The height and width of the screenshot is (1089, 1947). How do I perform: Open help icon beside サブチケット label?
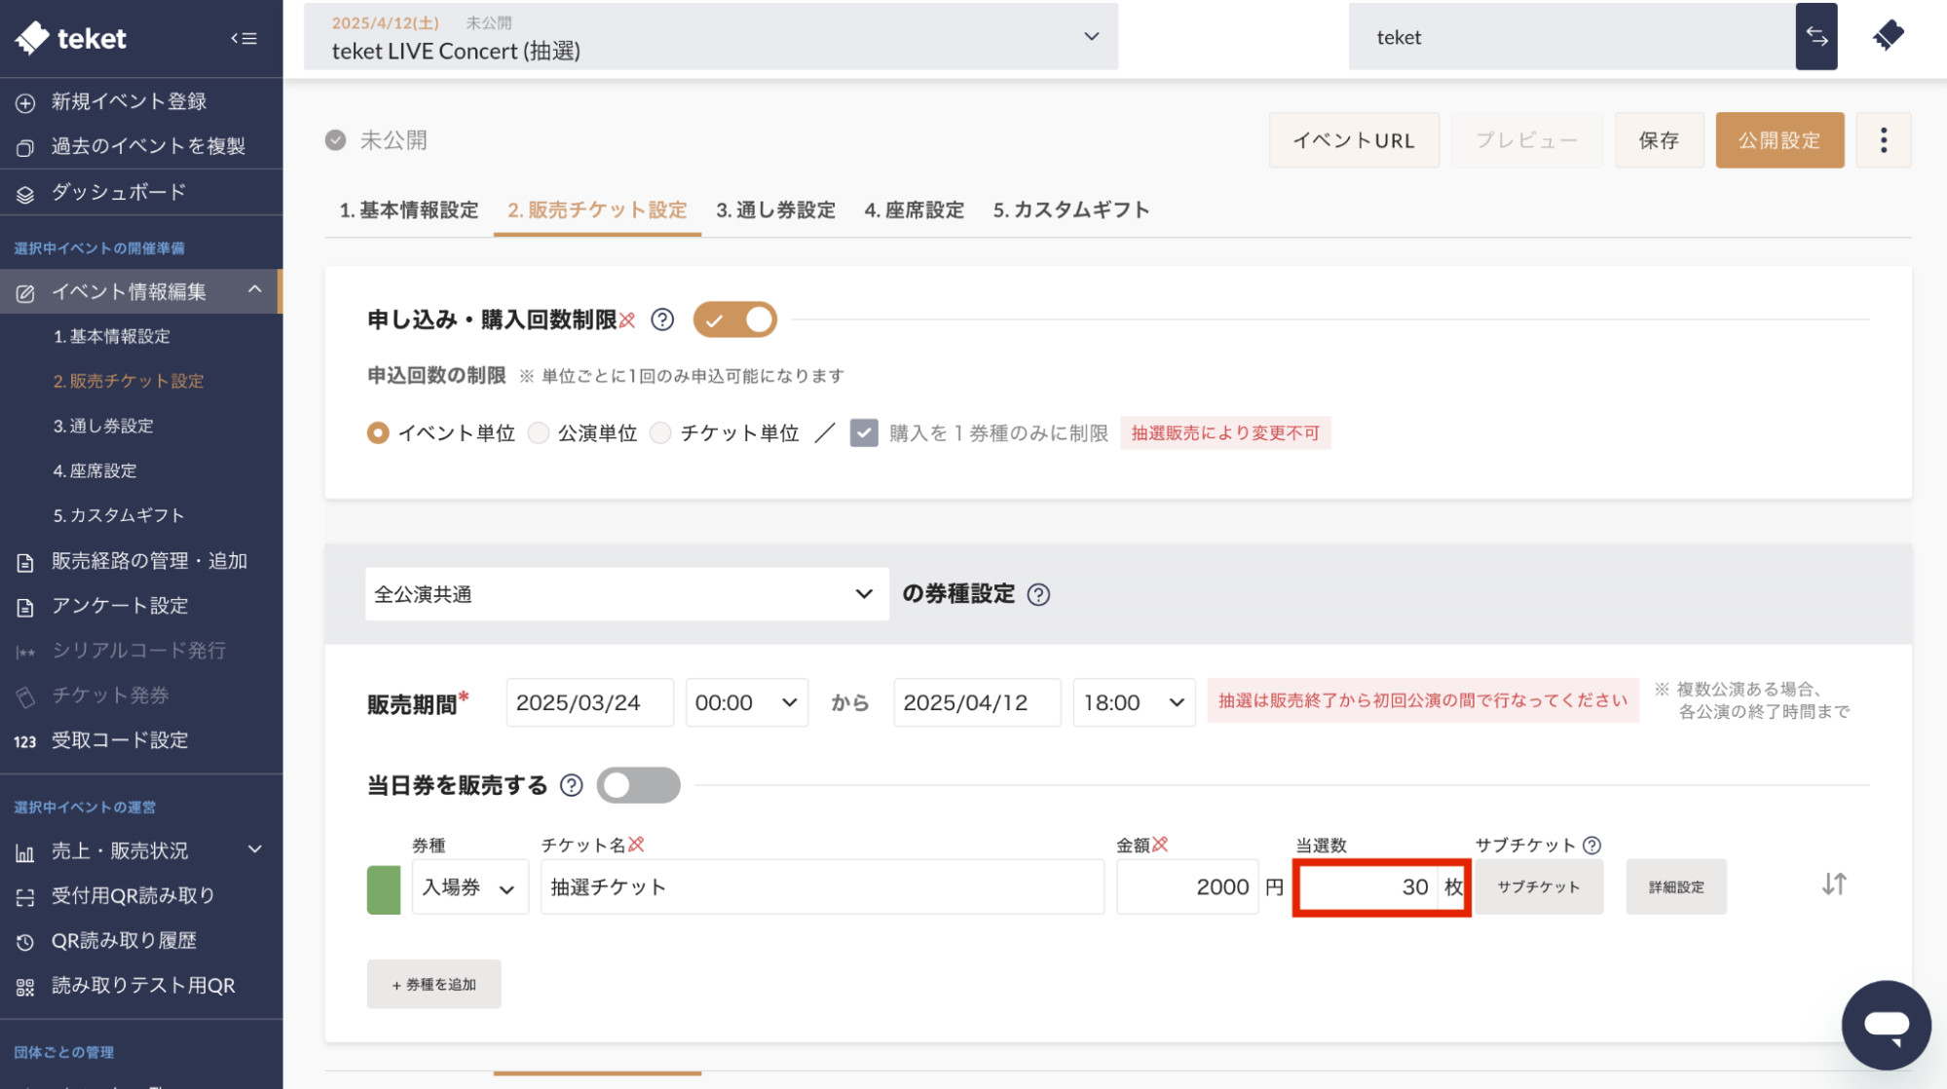pos(1591,845)
